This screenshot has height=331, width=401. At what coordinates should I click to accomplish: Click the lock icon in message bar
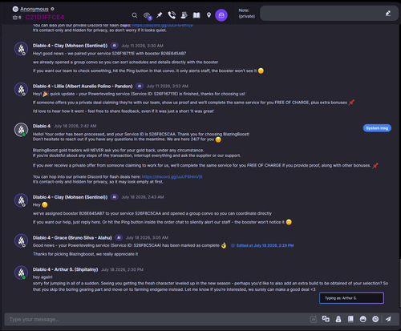pyautogui.click(x=338, y=319)
